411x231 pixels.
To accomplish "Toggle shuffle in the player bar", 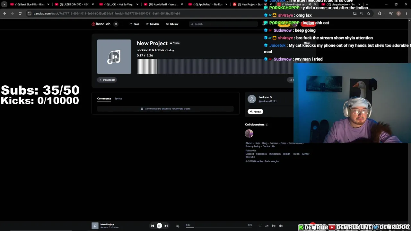I will (x=267, y=226).
